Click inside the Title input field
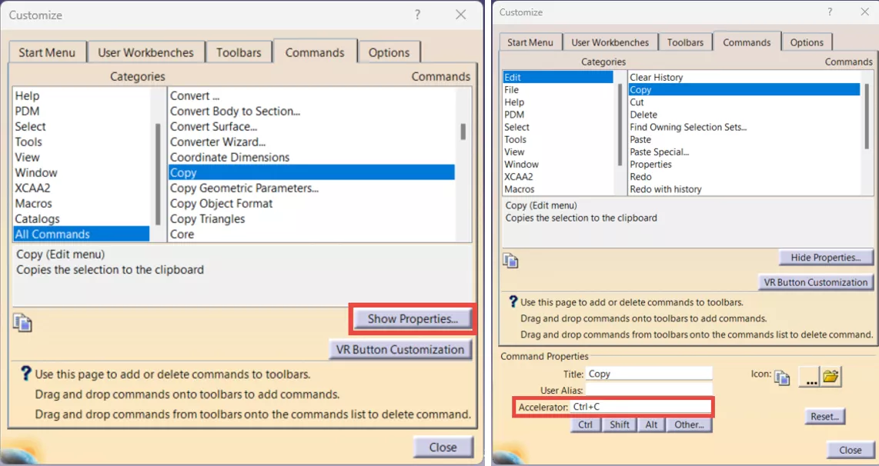This screenshot has height=466, width=879. 650,373
